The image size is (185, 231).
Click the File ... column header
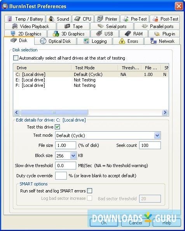pos(151,68)
